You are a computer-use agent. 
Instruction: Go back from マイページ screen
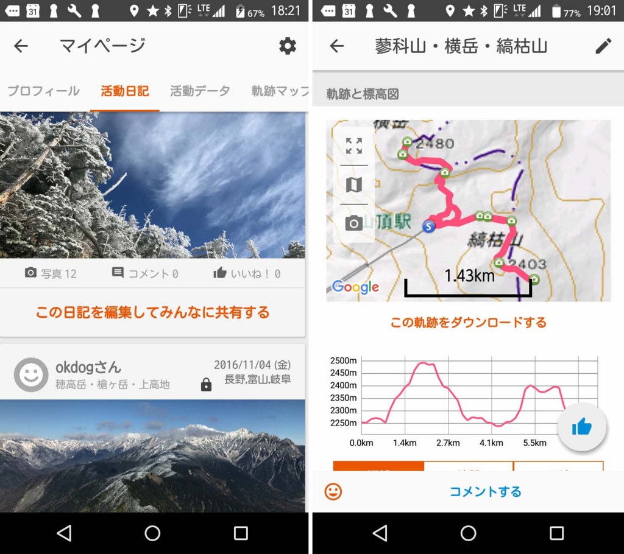click(x=21, y=46)
